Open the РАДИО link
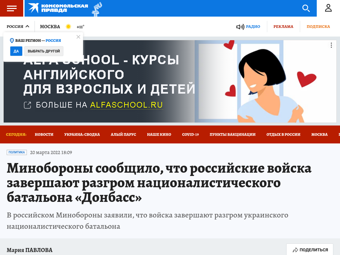This screenshot has width=340, height=255. click(253, 27)
